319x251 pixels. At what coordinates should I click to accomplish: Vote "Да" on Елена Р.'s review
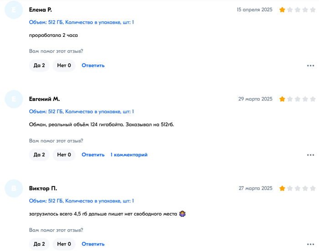pos(39,65)
